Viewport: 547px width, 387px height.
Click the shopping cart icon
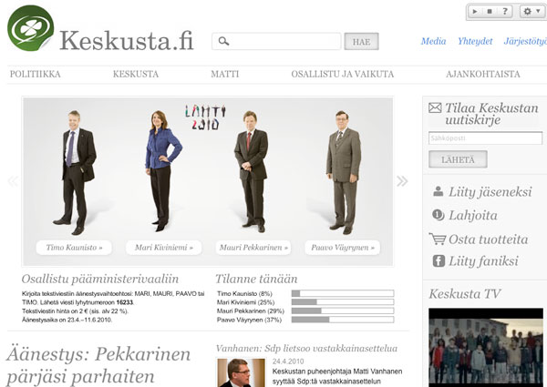(x=438, y=239)
